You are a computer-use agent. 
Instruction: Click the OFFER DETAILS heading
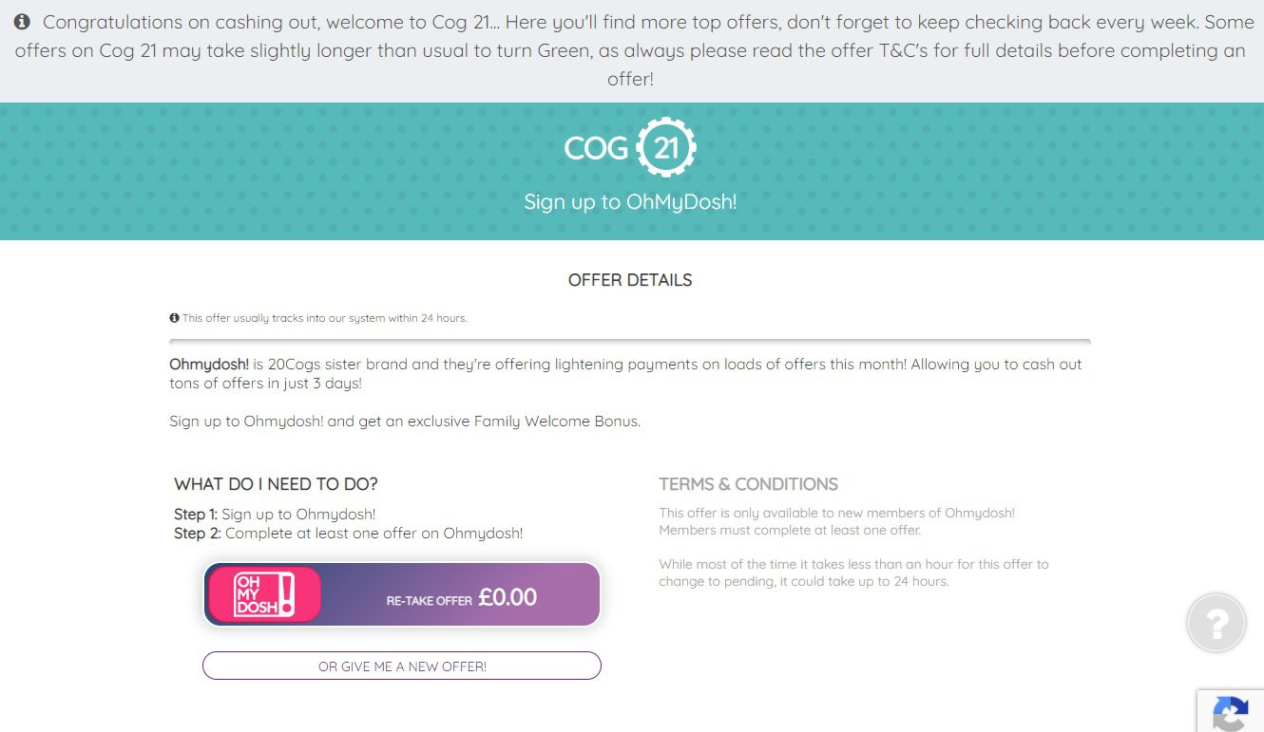click(630, 280)
